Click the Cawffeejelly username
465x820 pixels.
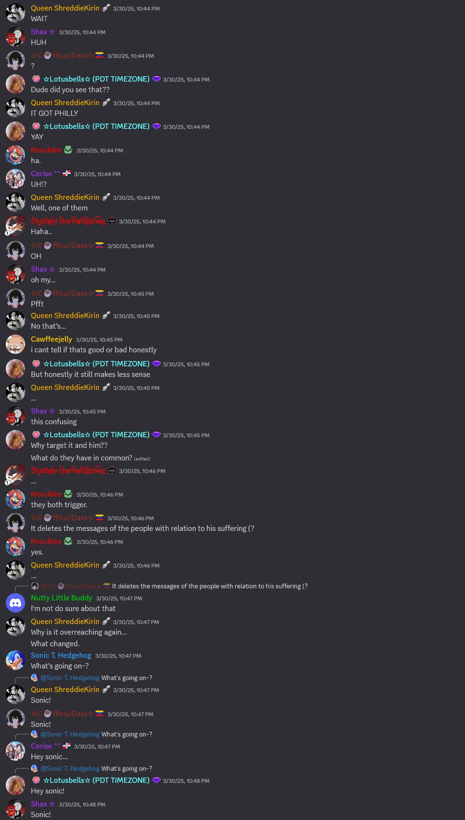click(x=51, y=339)
